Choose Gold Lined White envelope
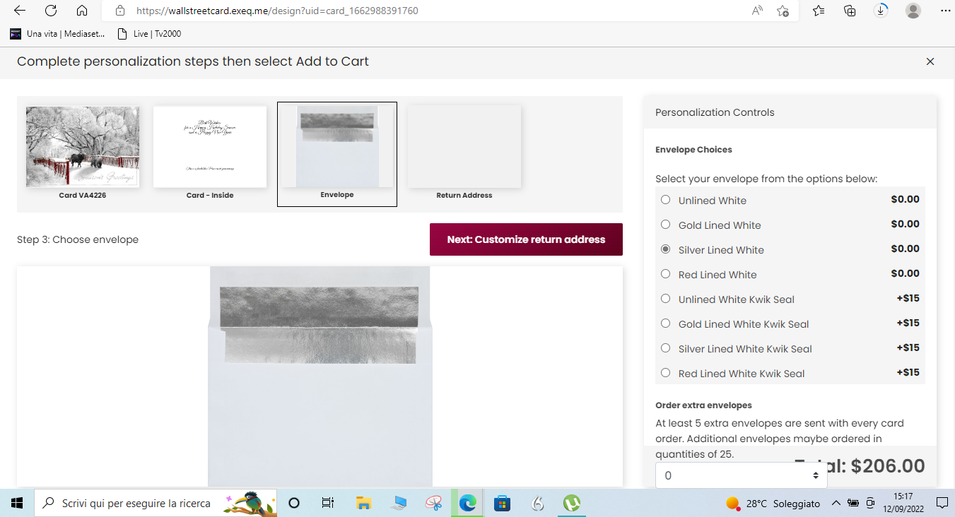Viewport: 955px width, 517px height. click(x=665, y=225)
